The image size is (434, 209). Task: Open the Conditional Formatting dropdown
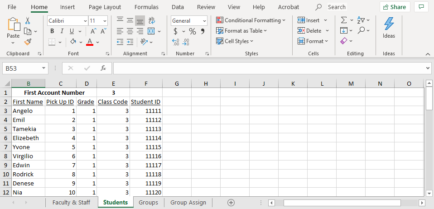251,20
